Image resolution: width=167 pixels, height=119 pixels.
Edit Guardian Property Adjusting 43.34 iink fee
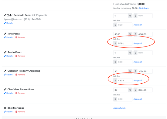click(124, 81)
